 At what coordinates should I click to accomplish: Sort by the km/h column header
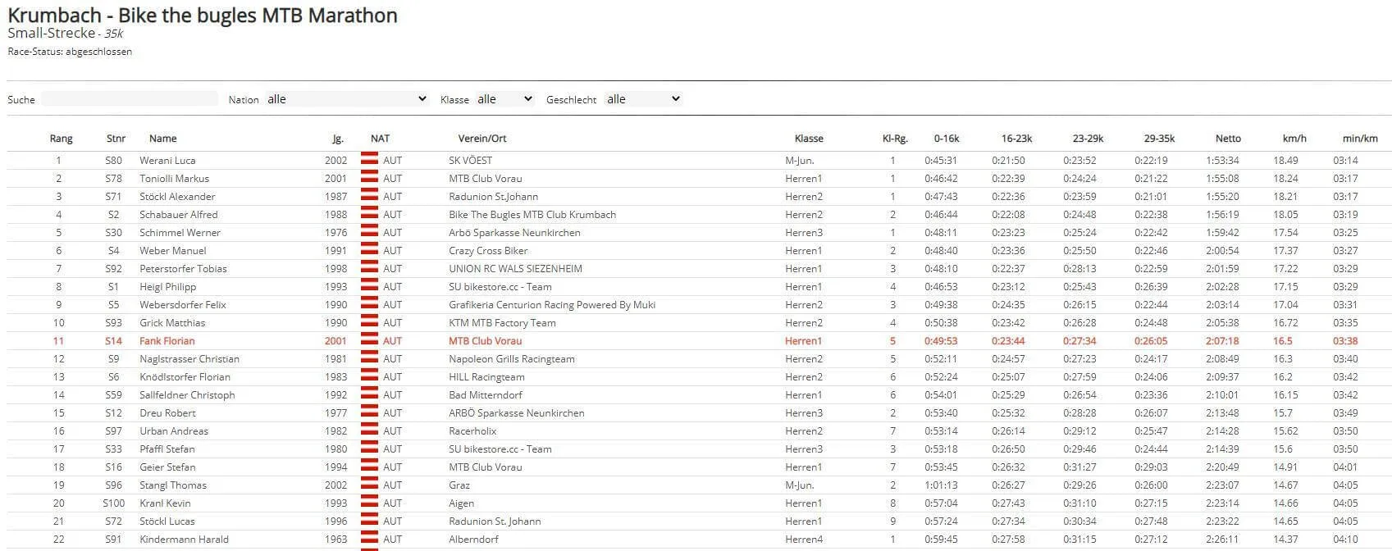1294,139
